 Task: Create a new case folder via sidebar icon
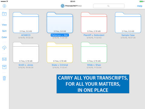(x=4, y=14)
